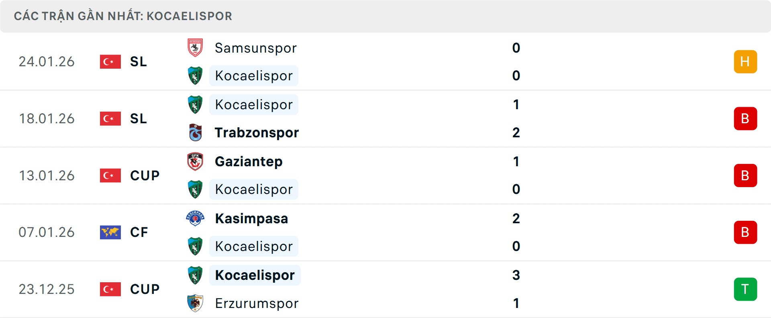Select the 18.01.26 match date
Screen dimensions: 771x318
click(x=47, y=118)
